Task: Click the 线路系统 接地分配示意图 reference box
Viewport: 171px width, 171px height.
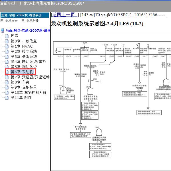Action: pyautogui.click(x=64, y=97)
